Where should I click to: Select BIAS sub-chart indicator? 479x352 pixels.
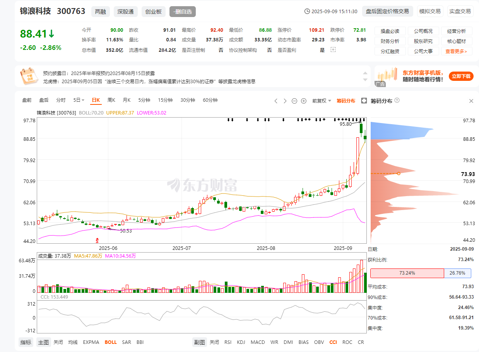[304, 342]
